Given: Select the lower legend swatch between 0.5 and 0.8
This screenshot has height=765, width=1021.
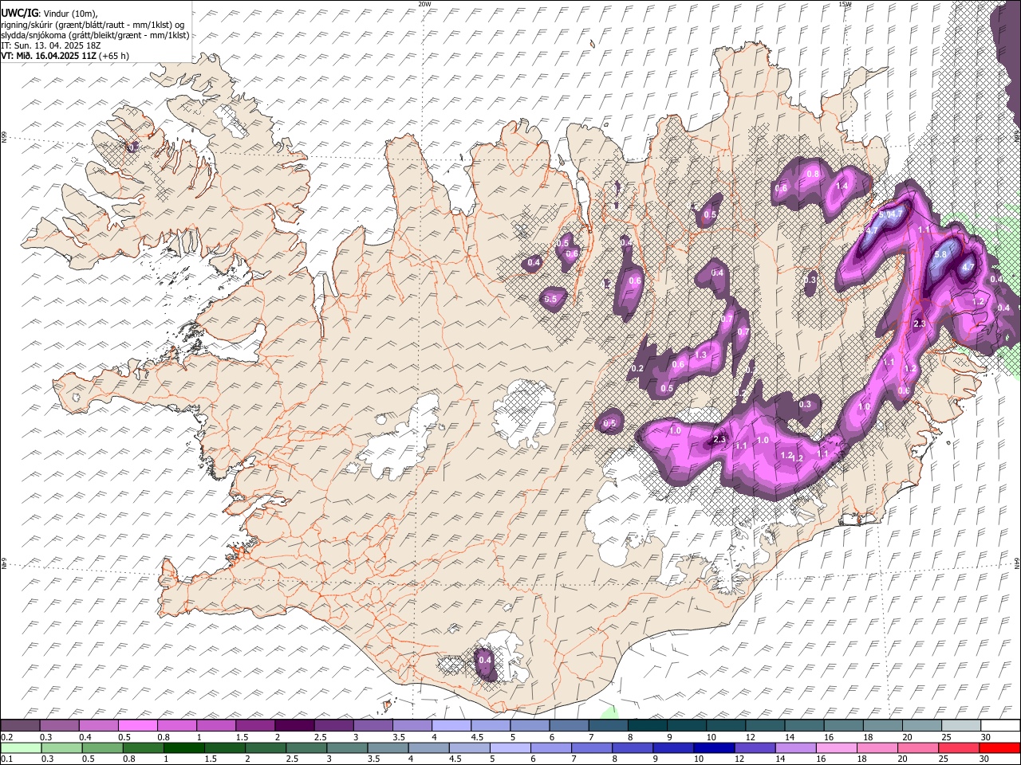Looking at the screenshot, I should coord(102,748).
